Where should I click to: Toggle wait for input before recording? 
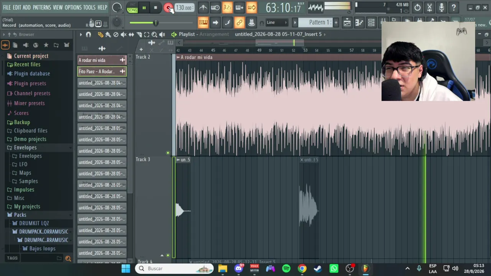(x=215, y=7)
